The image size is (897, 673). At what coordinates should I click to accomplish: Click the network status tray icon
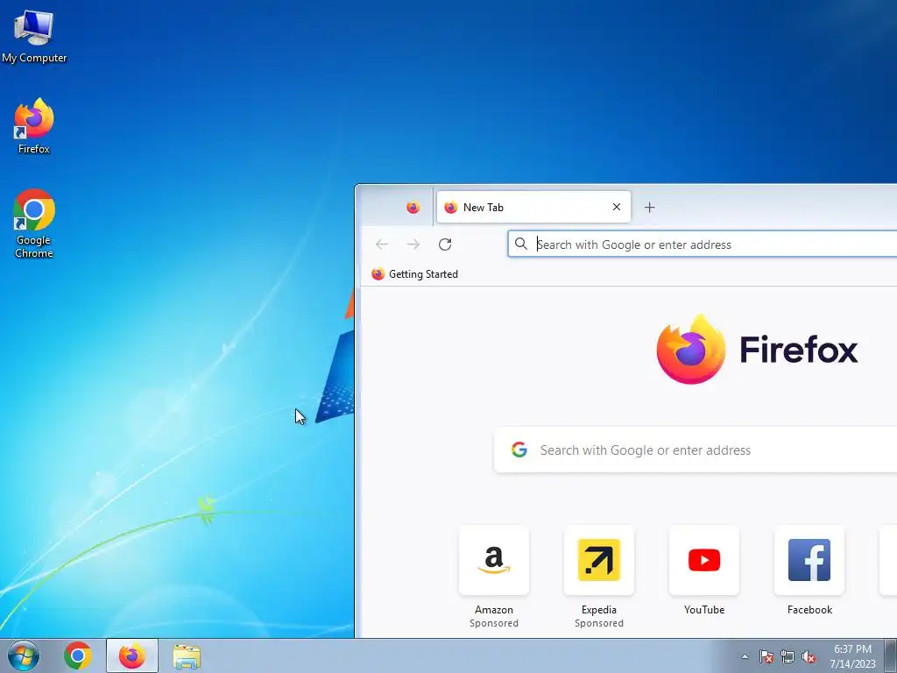[788, 656]
